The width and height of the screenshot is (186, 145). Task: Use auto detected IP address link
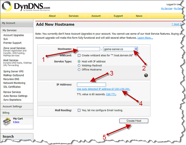tap(103, 89)
